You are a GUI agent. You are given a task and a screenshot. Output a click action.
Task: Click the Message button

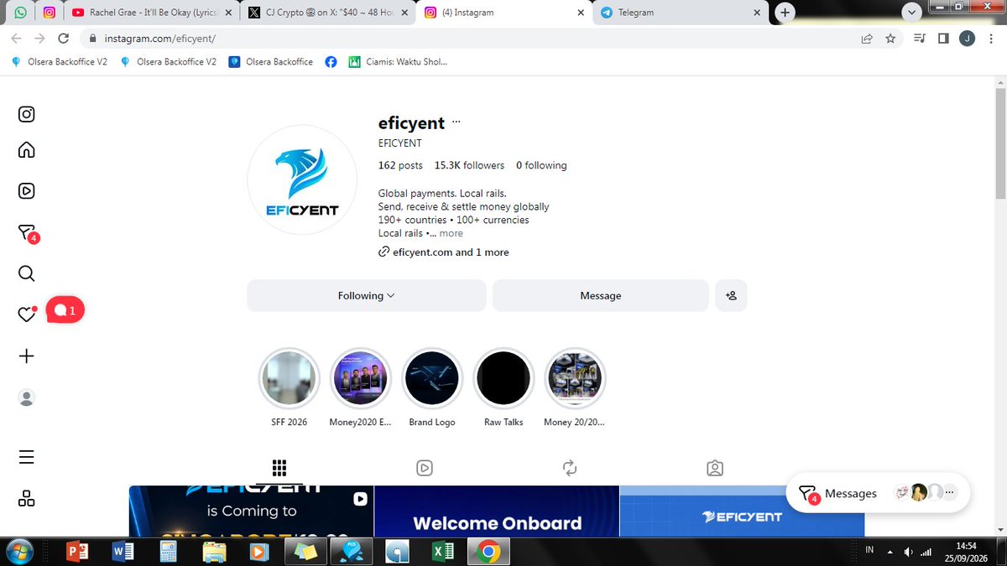tap(601, 295)
